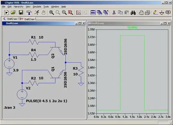The image size is (173, 125).
Task: Maximize the Draft2.raw plot subwindow
Action: (165, 23)
